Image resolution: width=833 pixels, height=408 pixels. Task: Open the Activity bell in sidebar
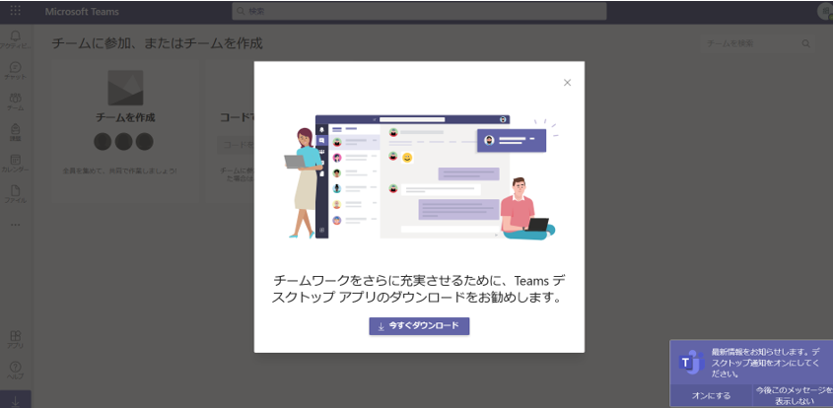pos(16,39)
